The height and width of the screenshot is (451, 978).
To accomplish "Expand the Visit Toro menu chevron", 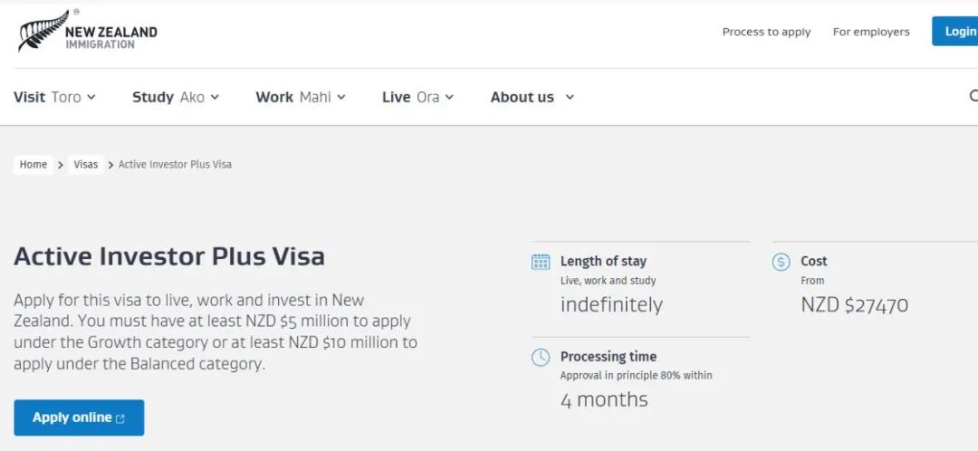I will [91, 98].
